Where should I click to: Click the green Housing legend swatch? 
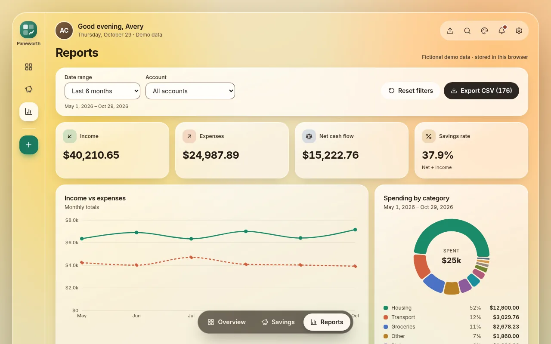click(386, 308)
